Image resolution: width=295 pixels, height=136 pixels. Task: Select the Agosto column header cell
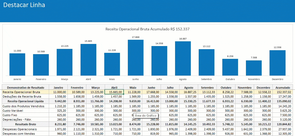point(189,87)
